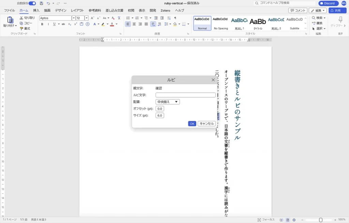Click the Save disk icon in title bar
Image resolution: width=349 pixels, height=223 pixels.
click(41, 3)
